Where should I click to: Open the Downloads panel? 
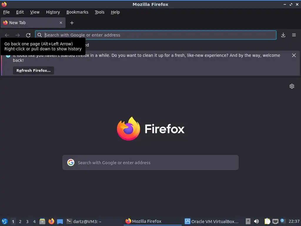(x=283, y=35)
